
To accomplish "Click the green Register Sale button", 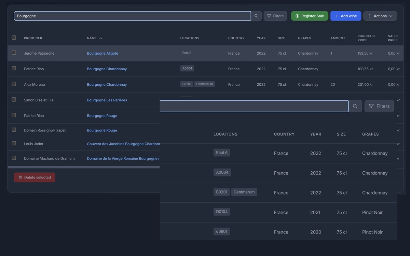I will point(310,16).
